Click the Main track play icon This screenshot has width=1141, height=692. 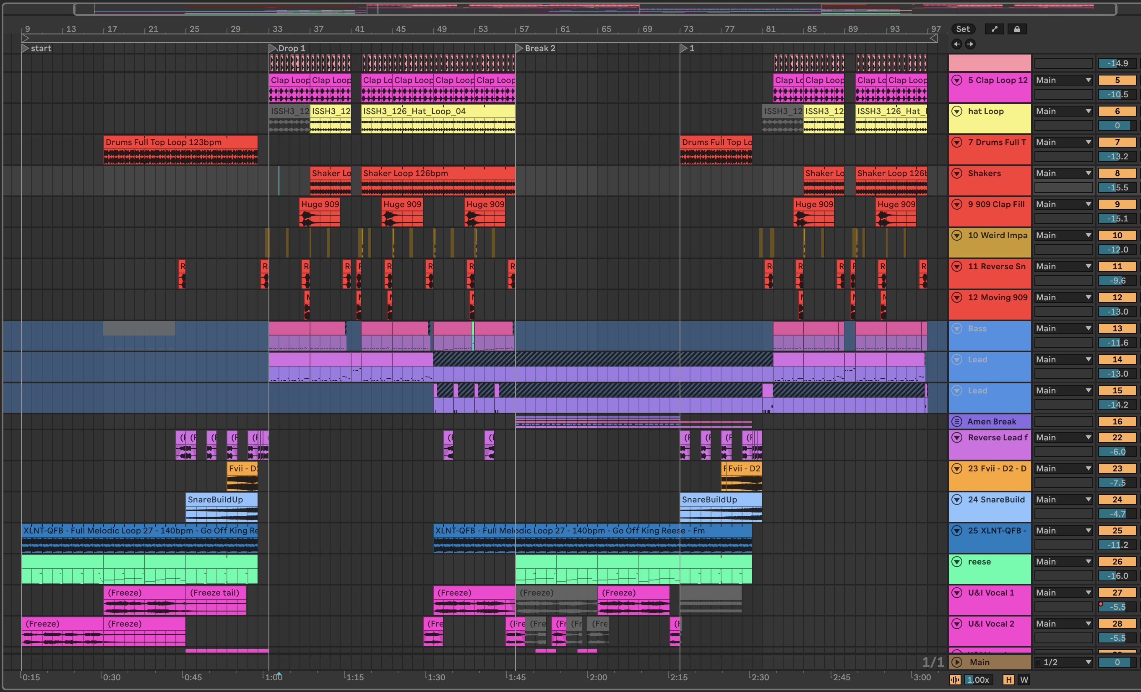(x=957, y=662)
